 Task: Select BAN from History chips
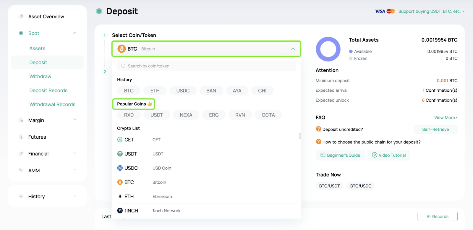(211, 91)
